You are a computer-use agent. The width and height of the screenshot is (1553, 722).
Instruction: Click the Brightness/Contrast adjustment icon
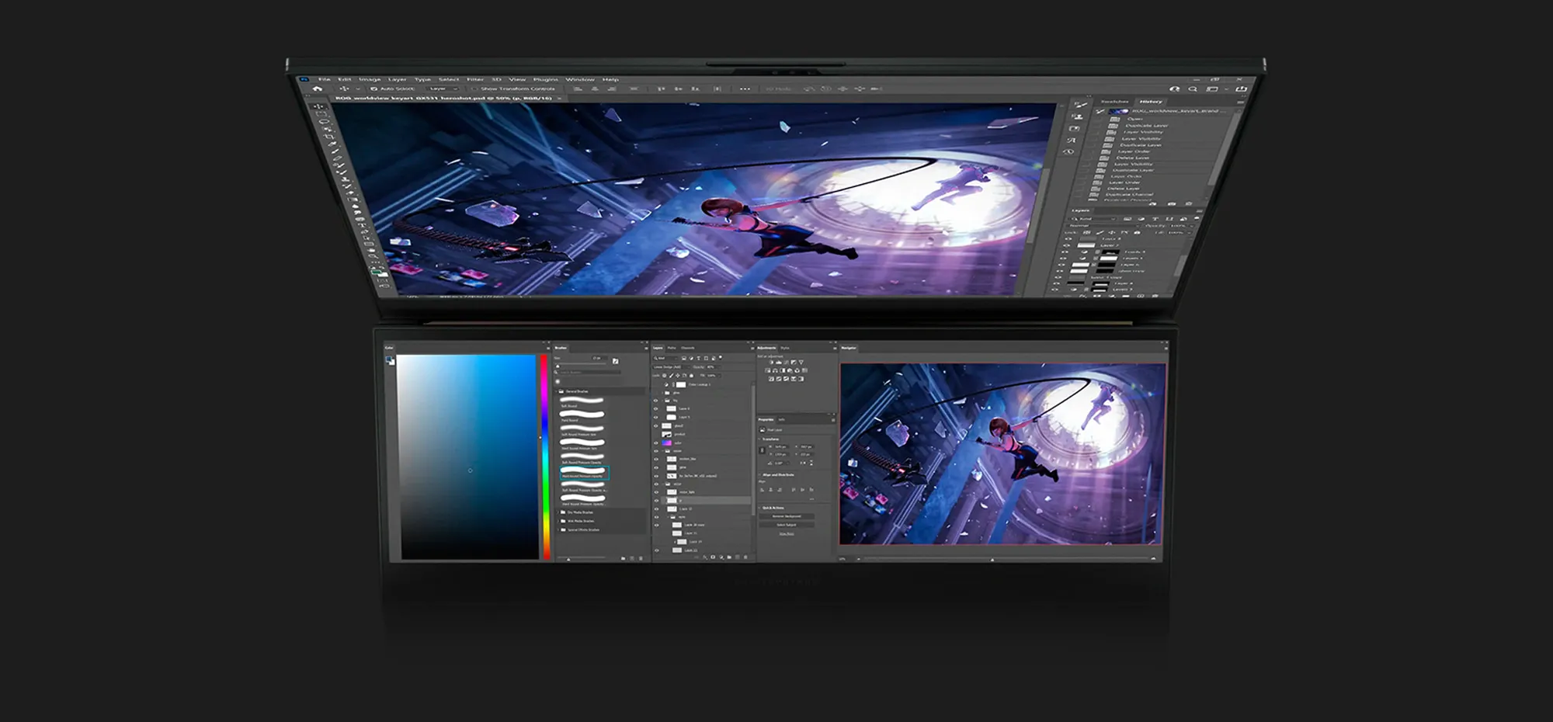click(770, 363)
